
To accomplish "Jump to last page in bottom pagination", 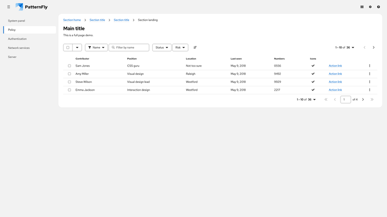I will 372,99.
